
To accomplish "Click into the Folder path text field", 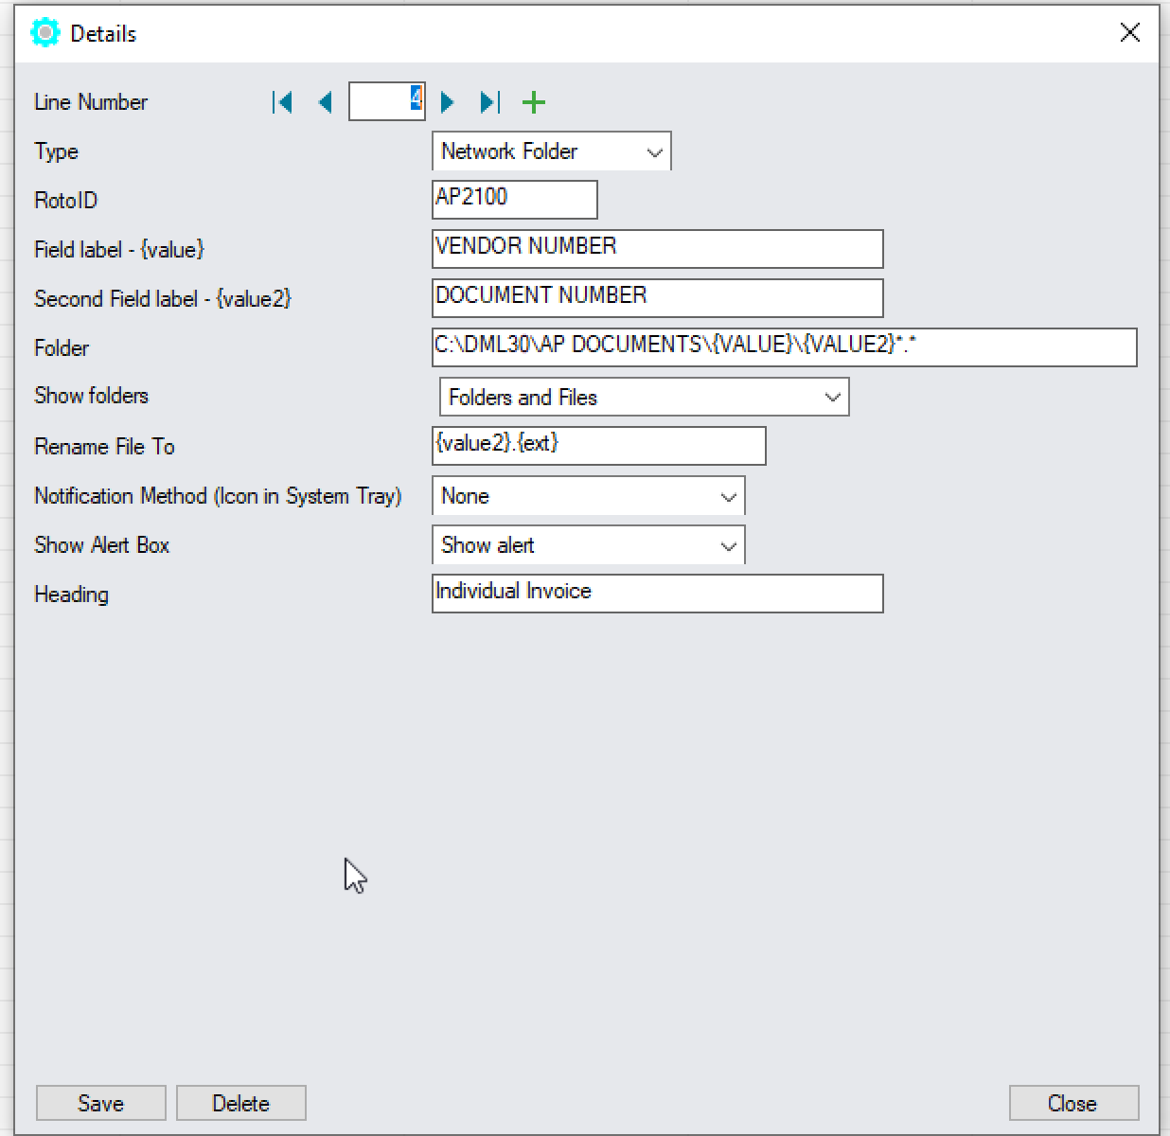I will pyautogui.click(x=784, y=347).
